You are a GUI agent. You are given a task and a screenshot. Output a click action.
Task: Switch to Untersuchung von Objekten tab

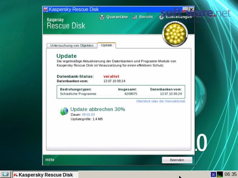tap(72, 46)
